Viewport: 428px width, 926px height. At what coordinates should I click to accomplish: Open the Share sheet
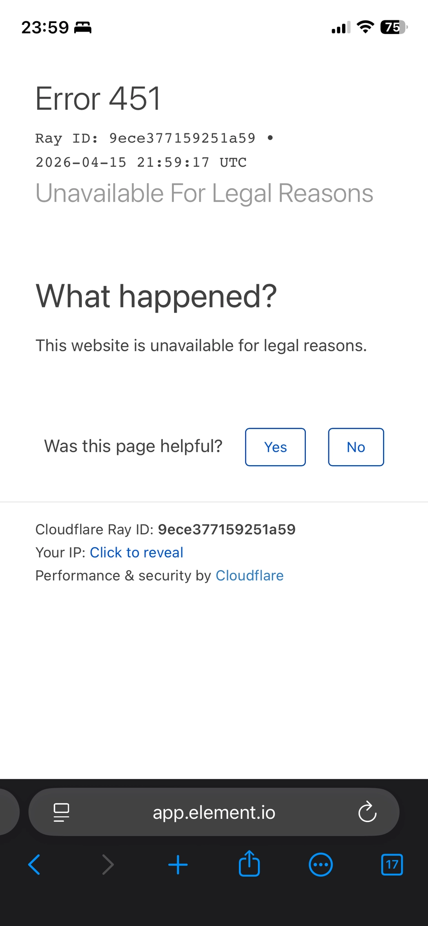[x=249, y=864]
